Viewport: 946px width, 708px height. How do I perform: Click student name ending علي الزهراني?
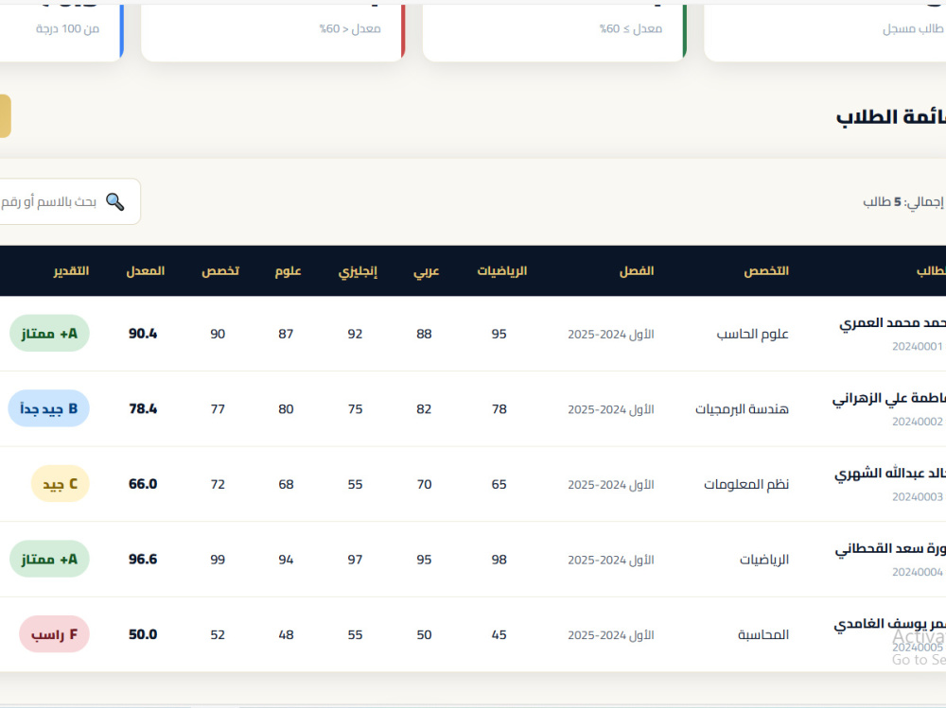(888, 399)
